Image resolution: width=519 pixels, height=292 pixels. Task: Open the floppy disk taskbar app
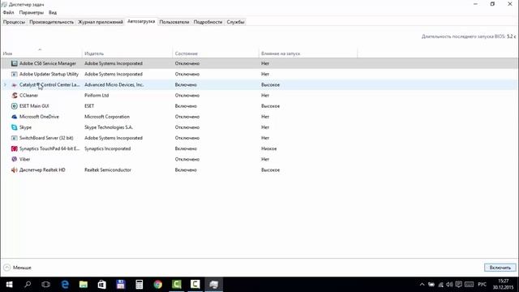[x=121, y=285]
